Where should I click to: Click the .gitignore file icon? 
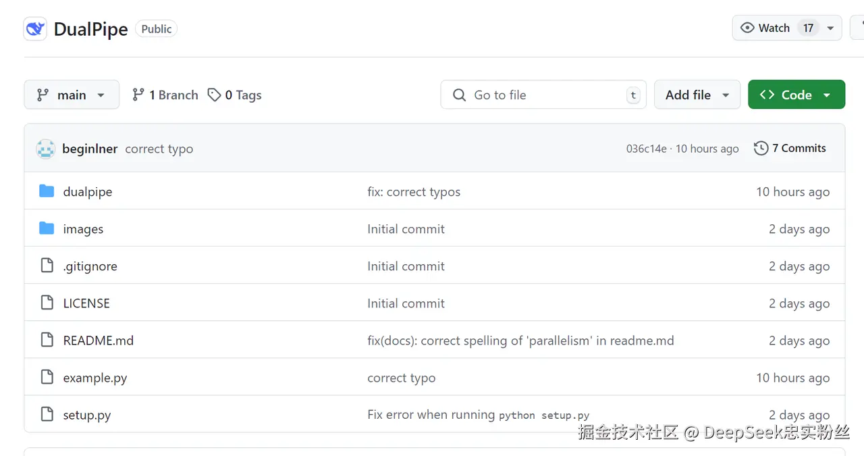tap(47, 265)
